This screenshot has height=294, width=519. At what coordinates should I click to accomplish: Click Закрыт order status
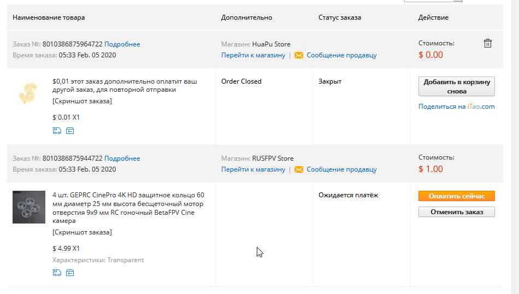click(329, 81)
